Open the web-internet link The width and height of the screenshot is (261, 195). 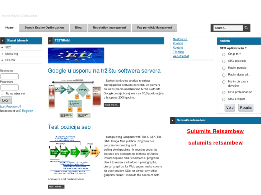pyautogui.click(x=181, y=56)
